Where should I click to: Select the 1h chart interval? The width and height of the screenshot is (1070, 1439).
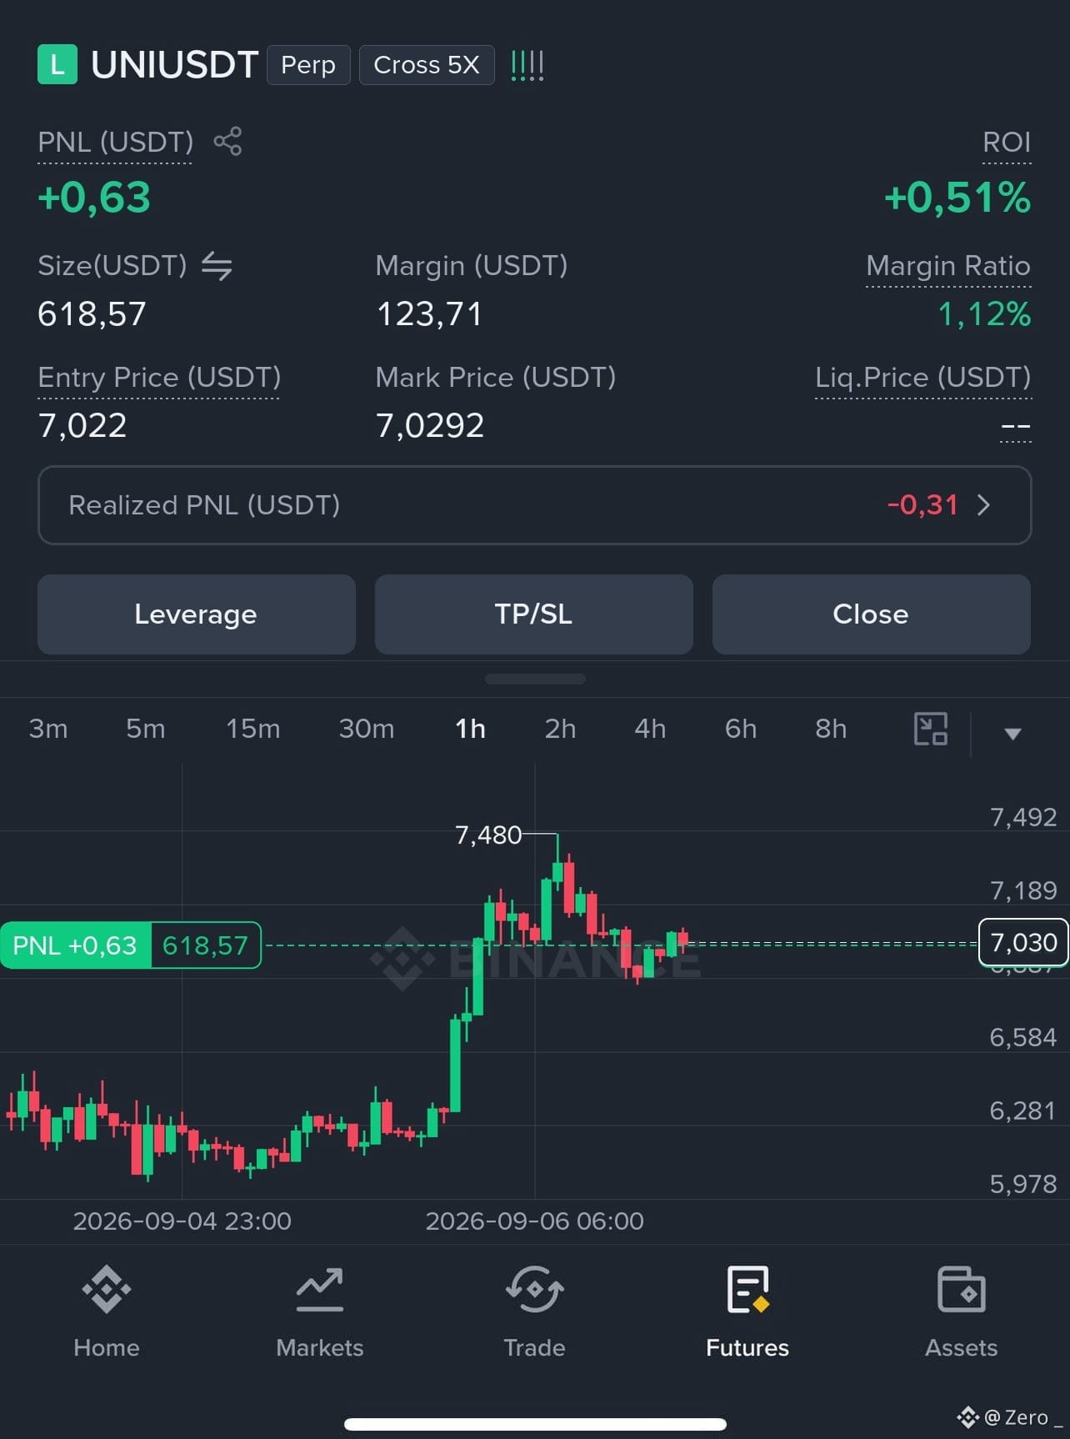pos(471,729)
